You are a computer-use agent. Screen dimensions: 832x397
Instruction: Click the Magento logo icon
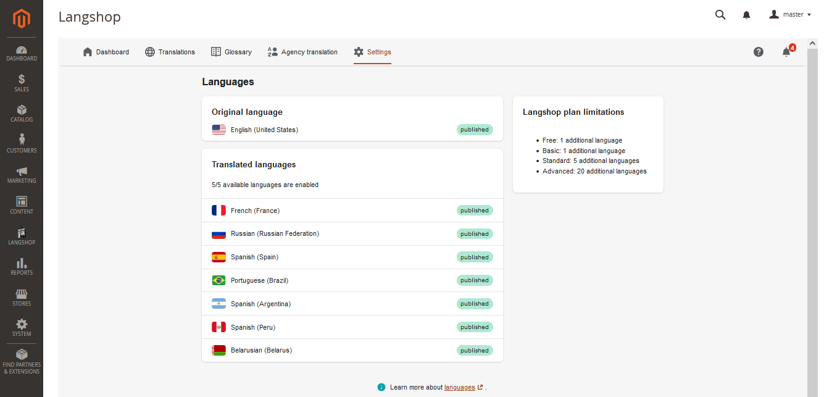(x=22, y=19)
